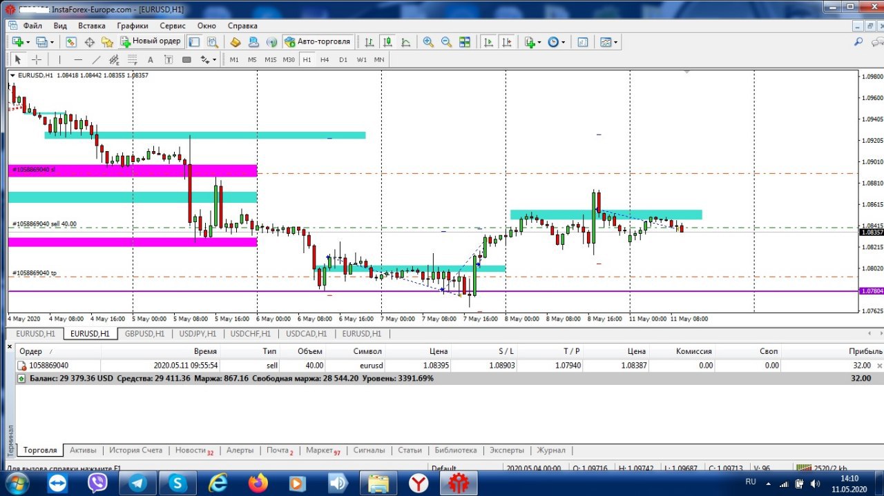884x496 pixels.
Task: Expand the Templates dropdown arrow
Action: point(615,42)
